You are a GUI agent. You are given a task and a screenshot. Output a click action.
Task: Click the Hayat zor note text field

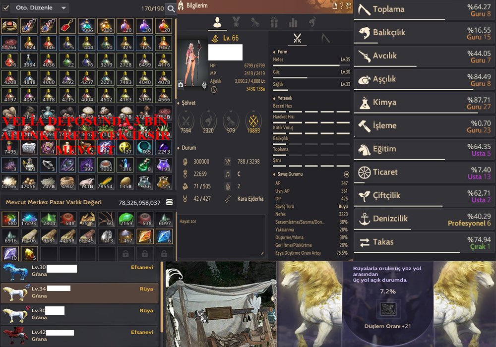221,236
